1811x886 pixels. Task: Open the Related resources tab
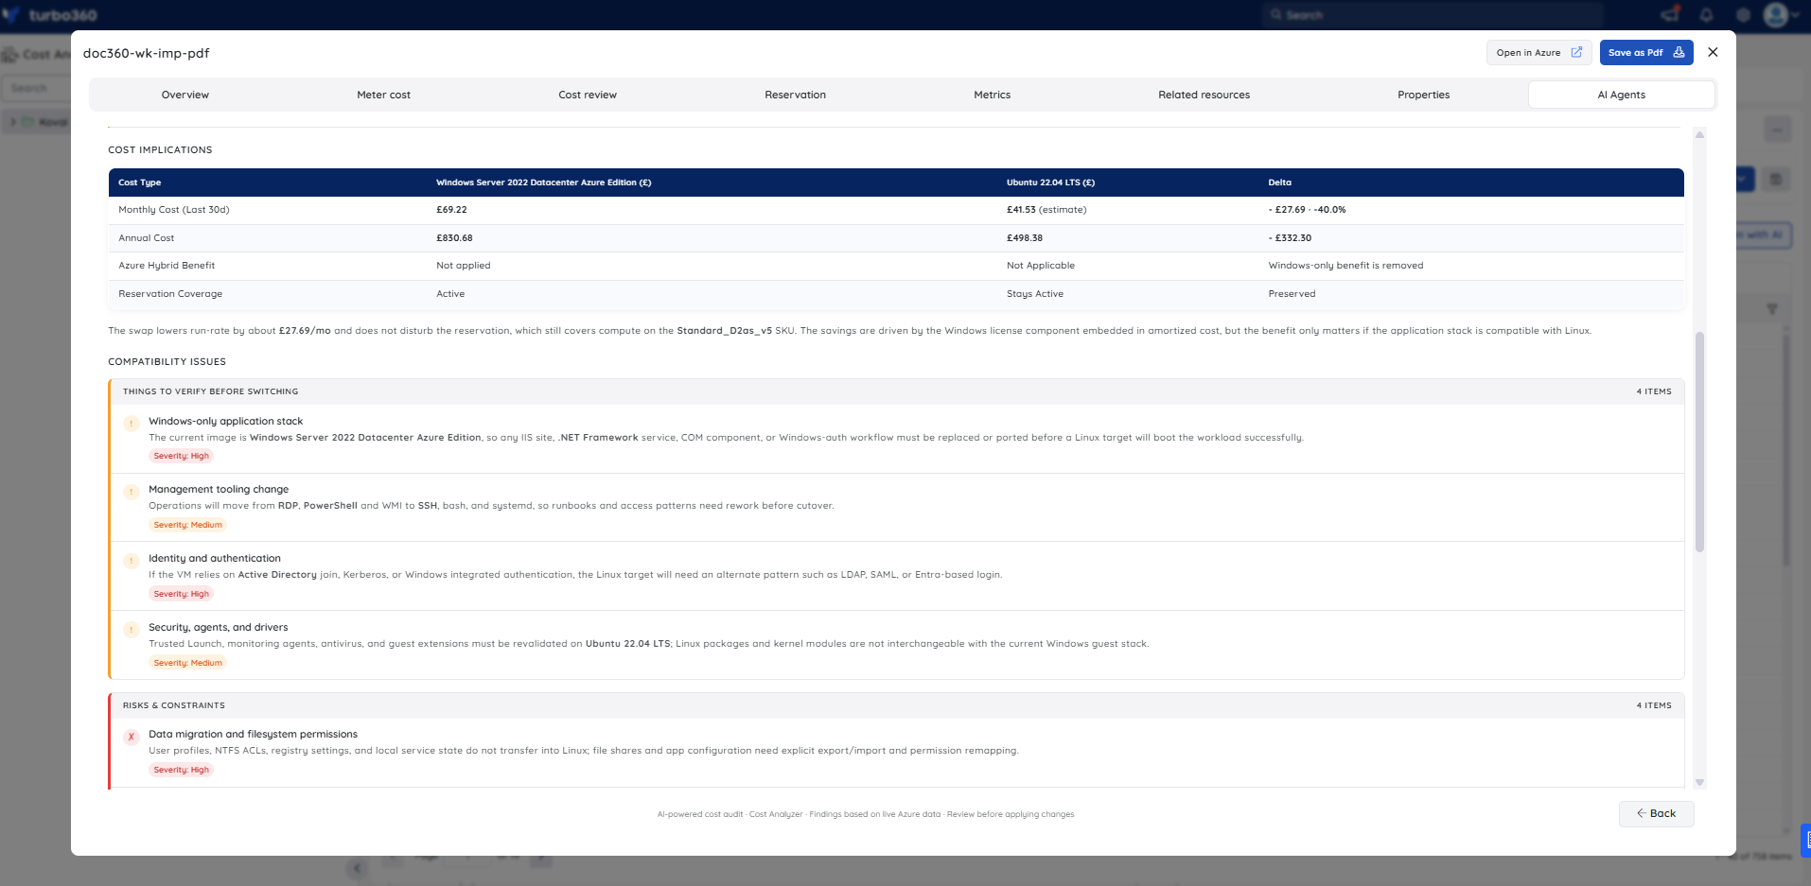pyautogui.click(x=1204, y=95)
